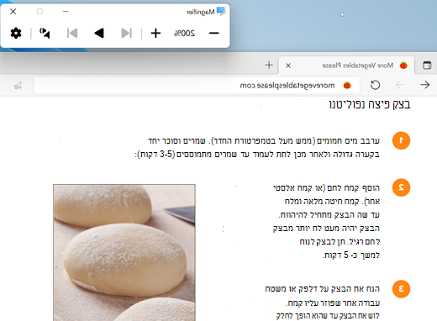Click the first line of step 1 text

[264, 140]
